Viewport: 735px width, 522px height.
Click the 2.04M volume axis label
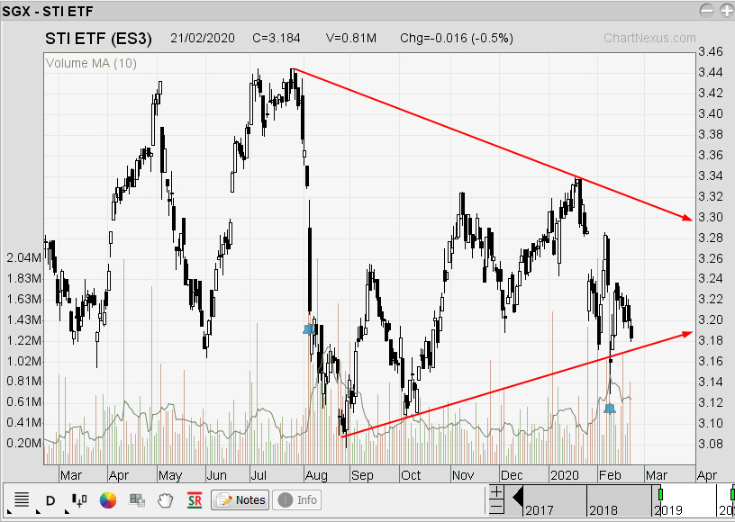24,257
